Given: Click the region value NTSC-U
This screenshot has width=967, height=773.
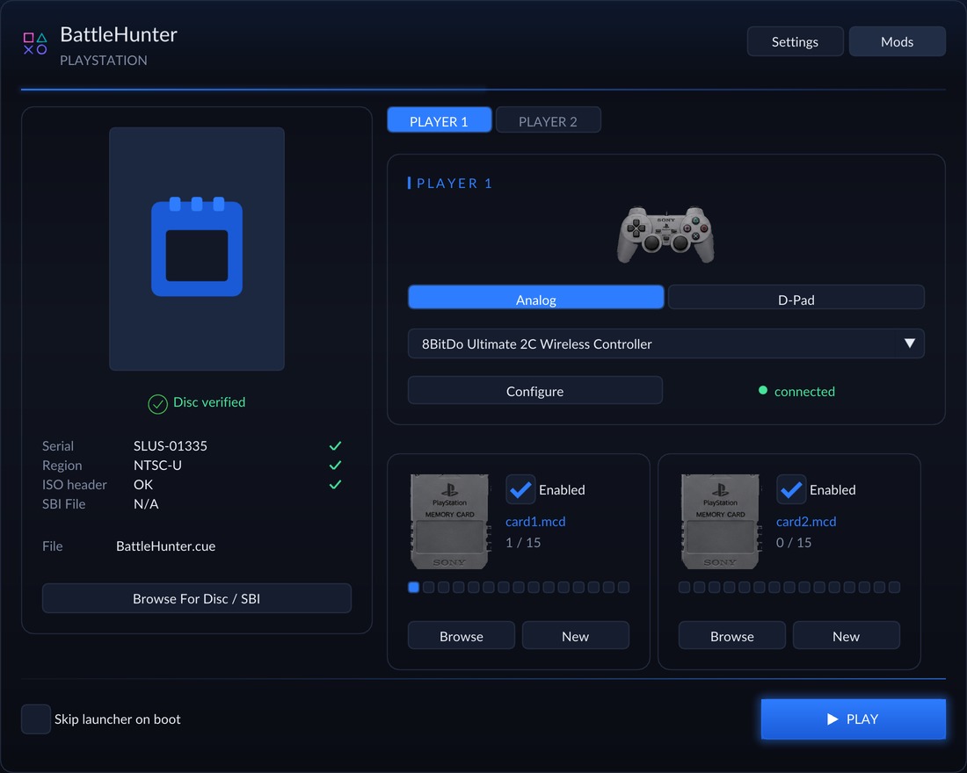Looking at the screenshot, I should (x=158, y=465).
